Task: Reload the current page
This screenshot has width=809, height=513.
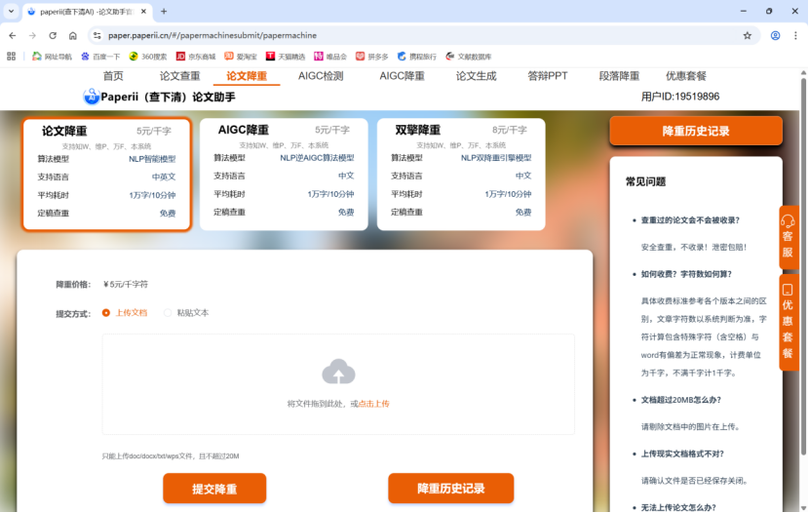Action: [x=53, y=36]
